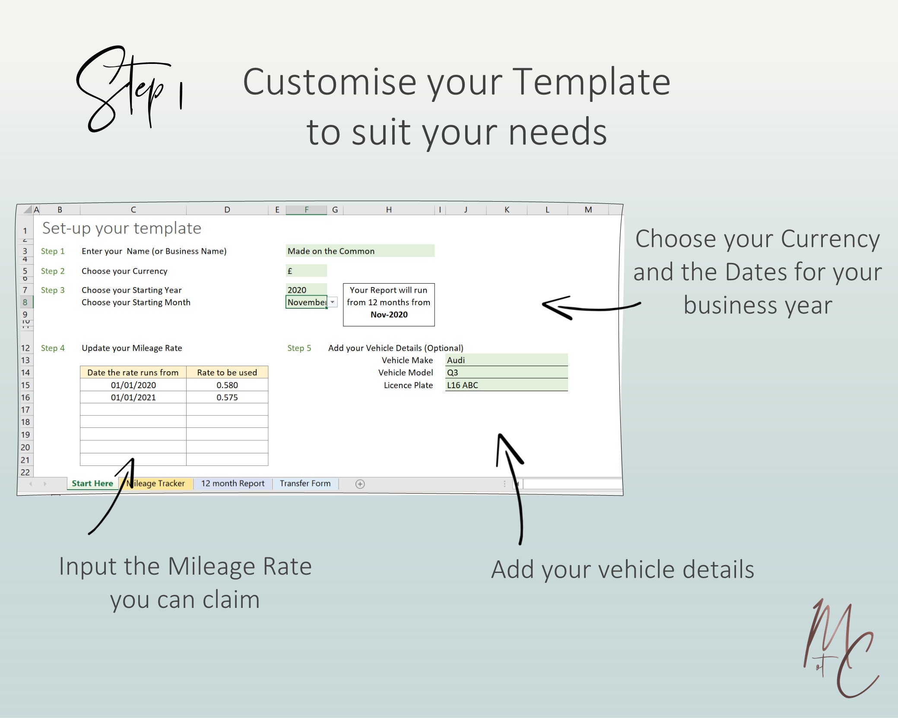898x718 pixels.
Task: Select column F header
Action: click(x=306, y=209)
